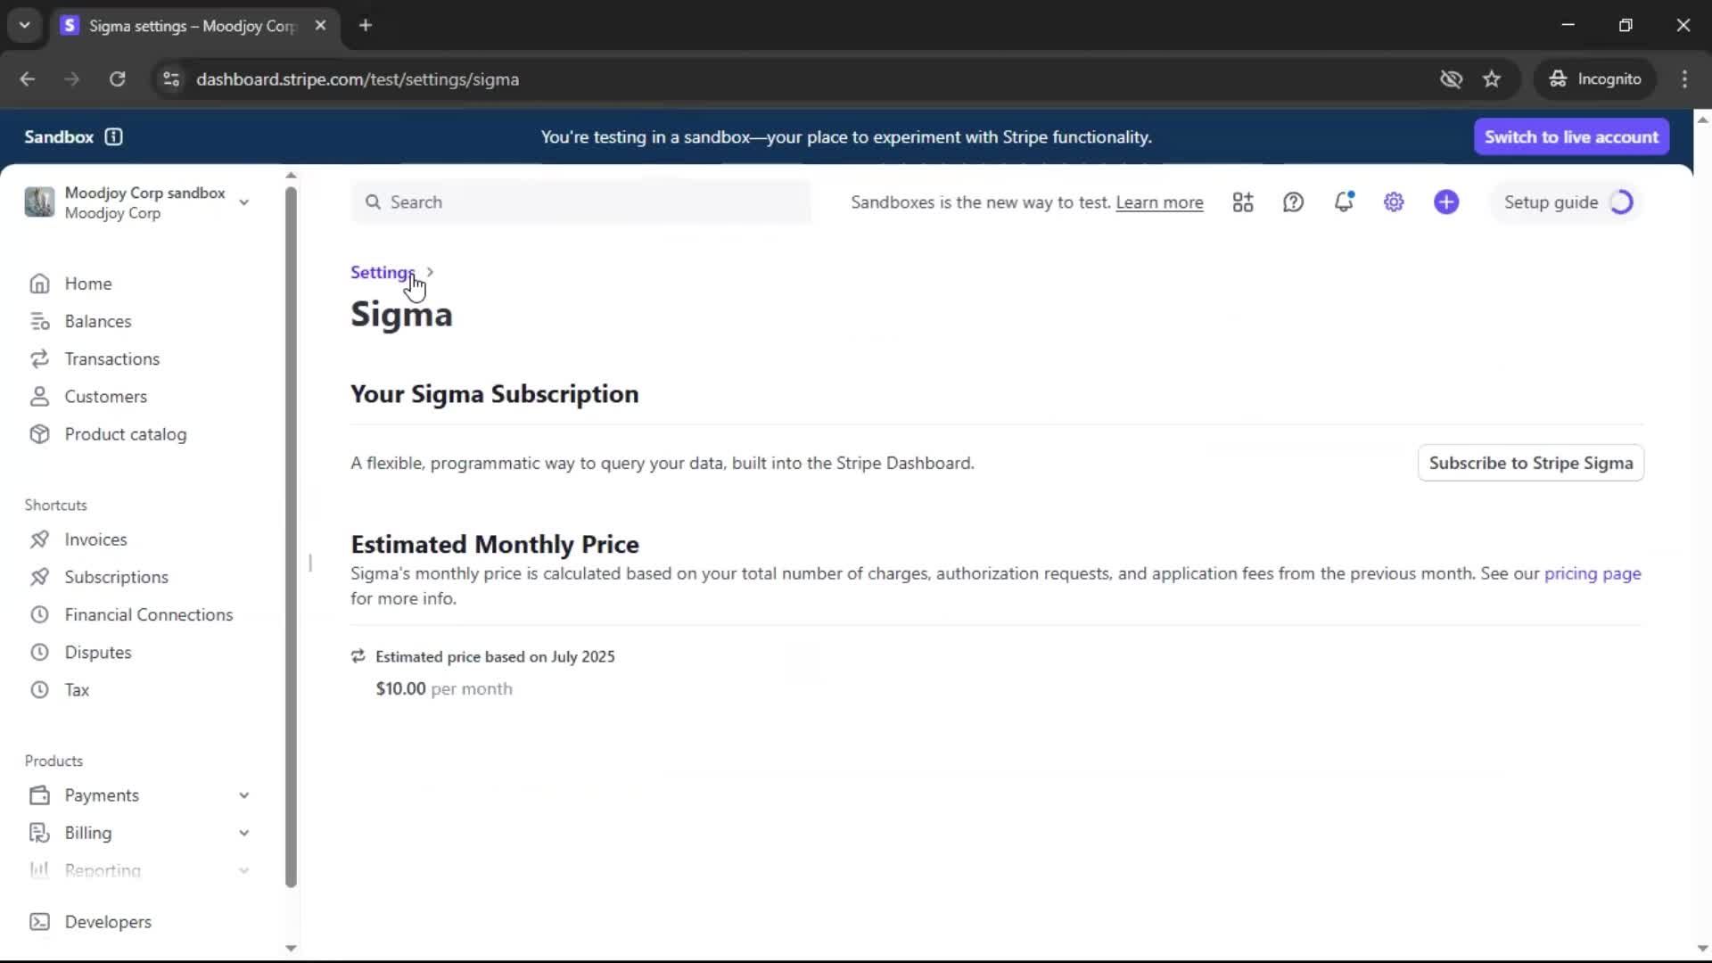Bookmark page with the star icon
This screenshot has height=963, width=1712.
(1492, 79)
